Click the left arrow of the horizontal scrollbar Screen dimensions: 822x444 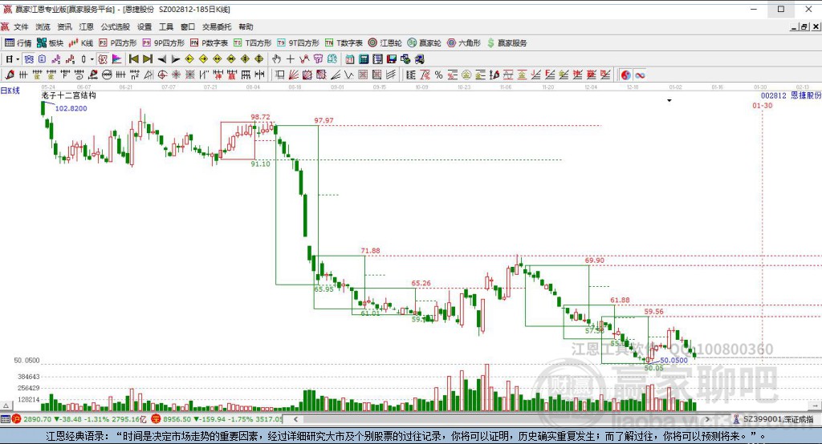click(x=295, y=419)
